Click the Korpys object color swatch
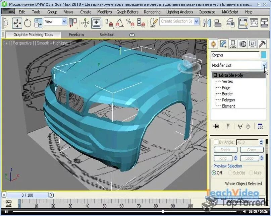 (264, 55)
